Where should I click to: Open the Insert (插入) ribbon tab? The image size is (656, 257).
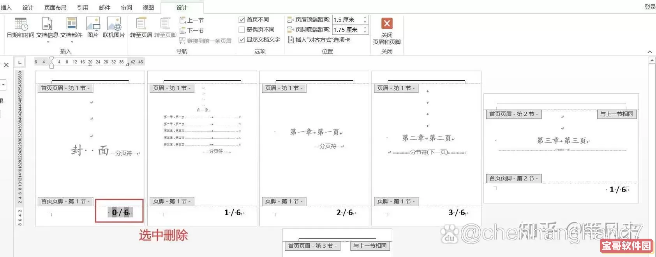pos(6,7)
